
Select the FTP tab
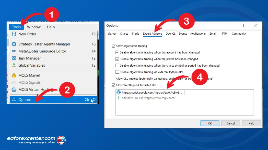[224, 34]
